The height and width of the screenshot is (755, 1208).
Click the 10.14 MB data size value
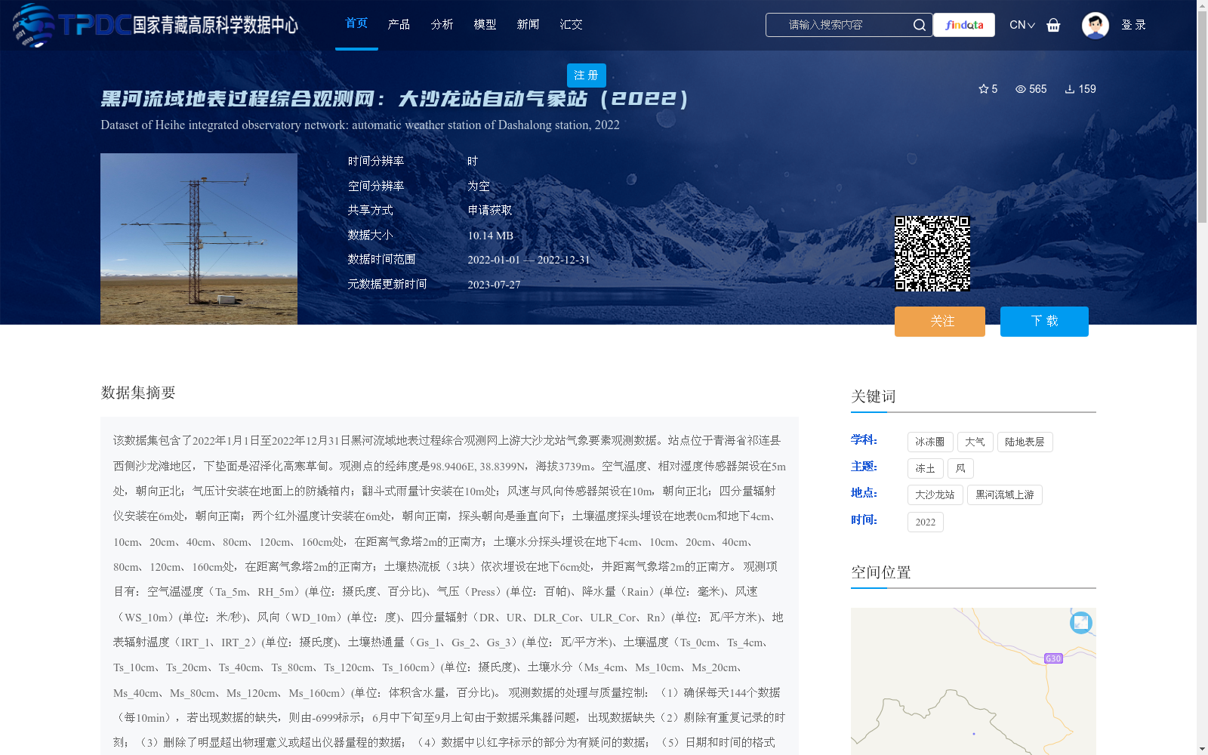click(491, 236)
